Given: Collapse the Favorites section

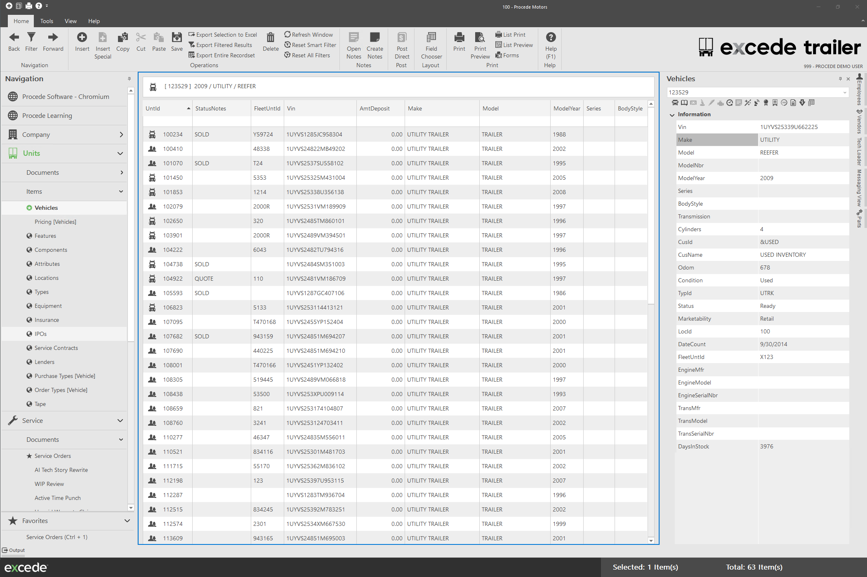Looking at the screenshot, I should (x=127, y=521).
